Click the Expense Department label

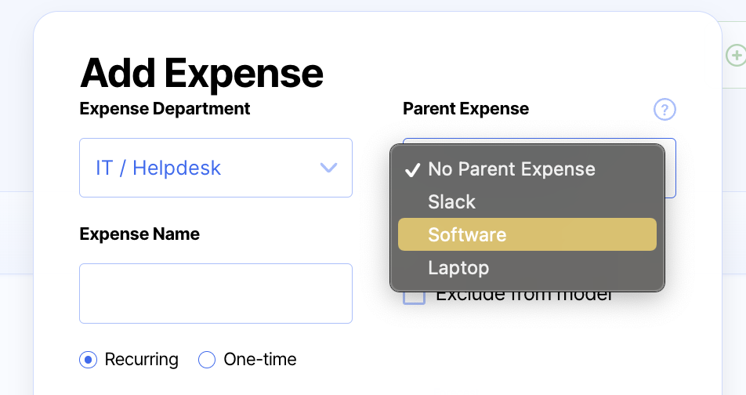[165, 109]
